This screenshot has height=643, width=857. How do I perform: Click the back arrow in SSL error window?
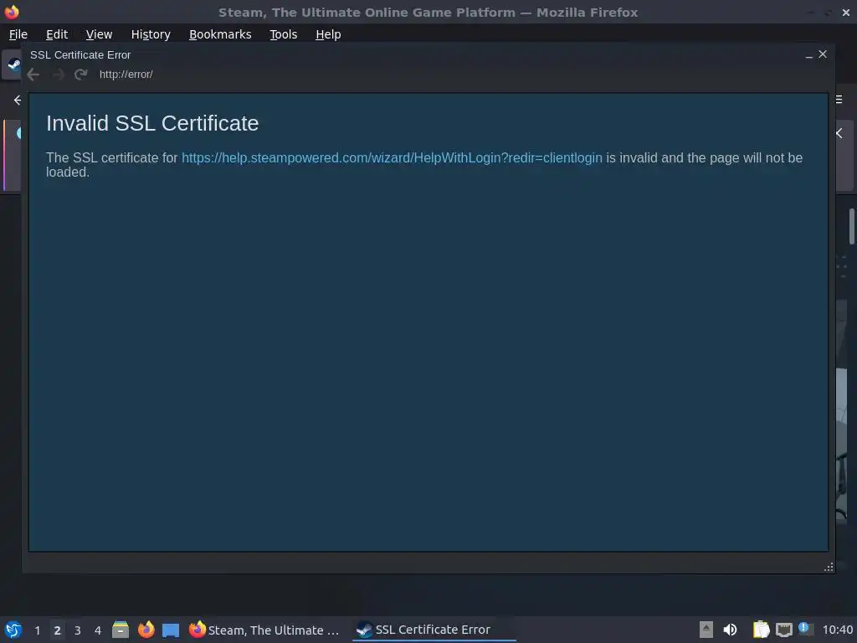[33, 75]
